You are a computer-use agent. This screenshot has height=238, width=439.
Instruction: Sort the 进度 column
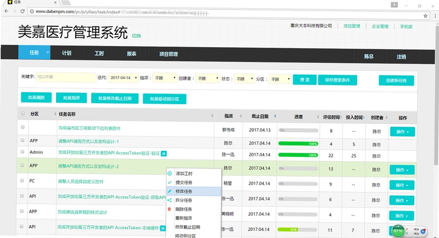(318, 117)
